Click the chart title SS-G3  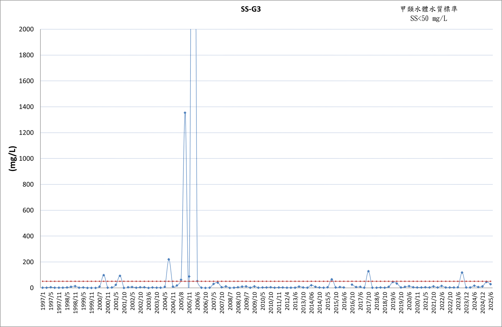point(251,9)
